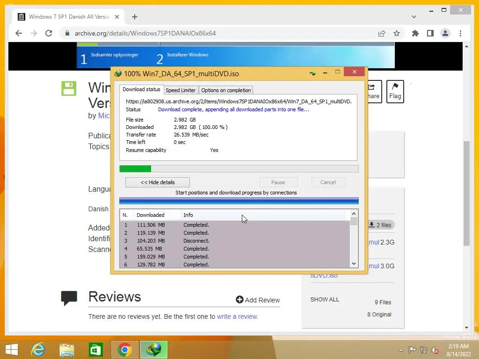This screenshot has height=359, width=479.
Task: Click the Downloaded column header
Action: click(157, 215)
